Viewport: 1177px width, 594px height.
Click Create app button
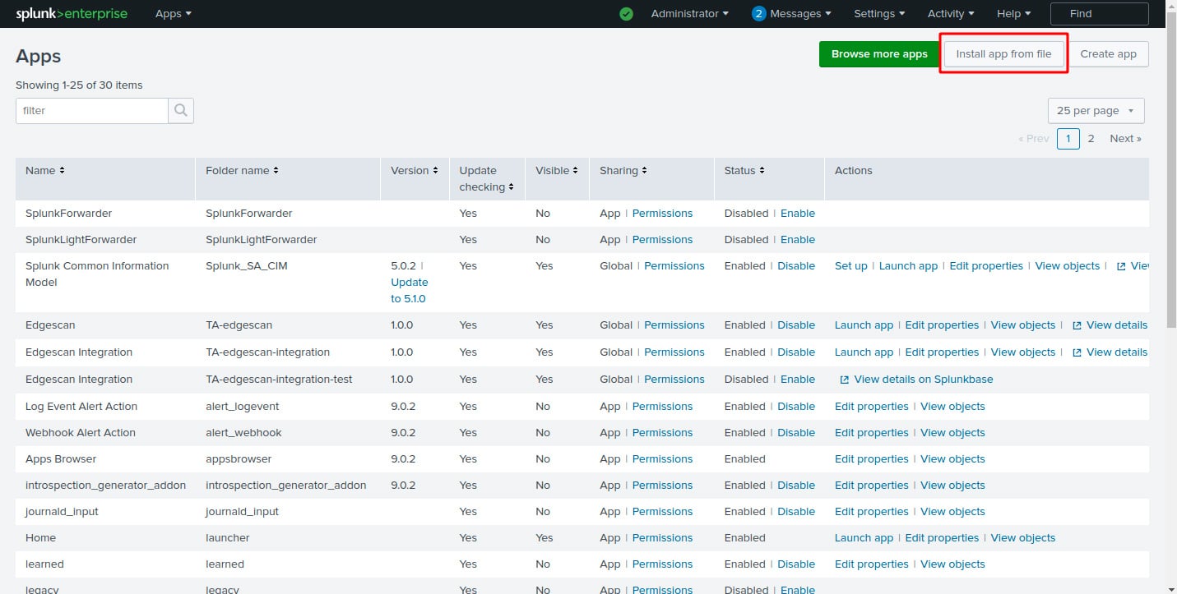1108,54
